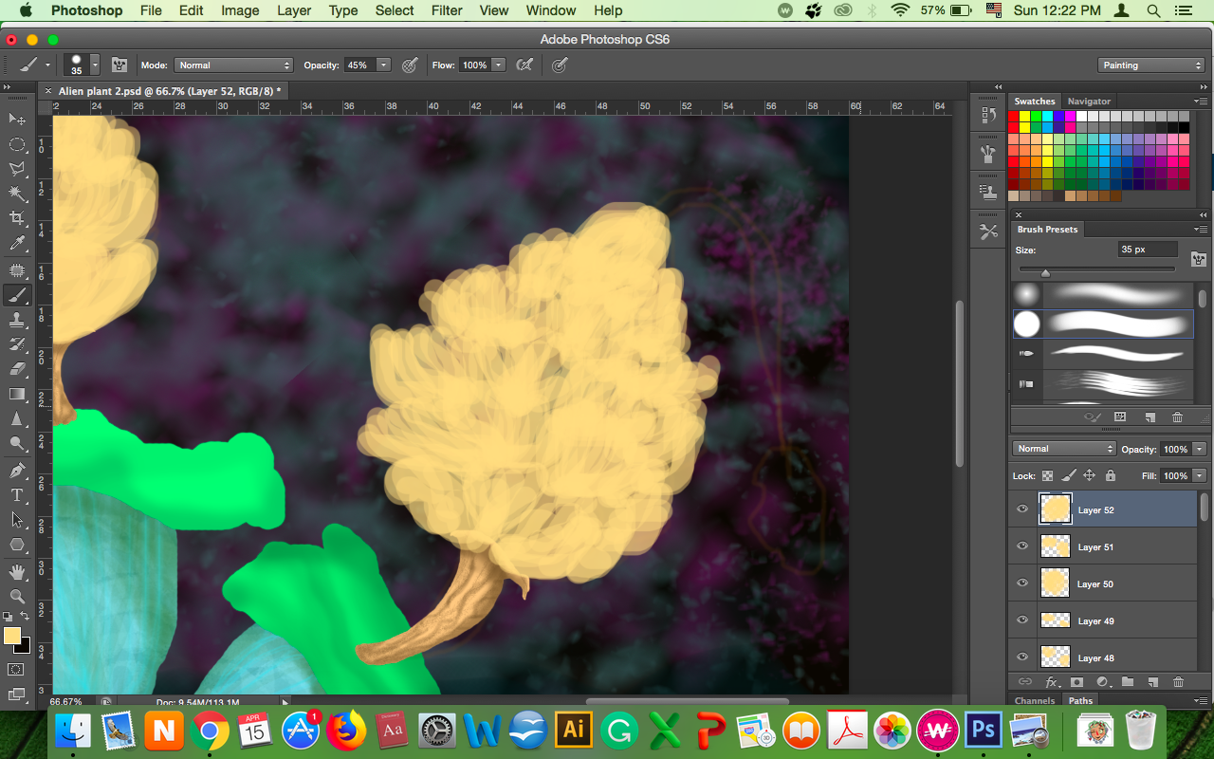The height and width of the screenshot is (759, 1214).
Task: Toggle the Brush panel from options bar
Action: (x=120, y=65)
